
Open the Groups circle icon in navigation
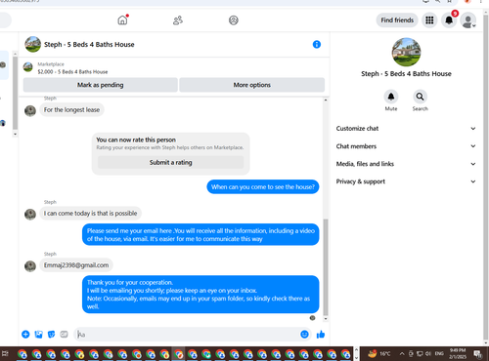(234, 20)
